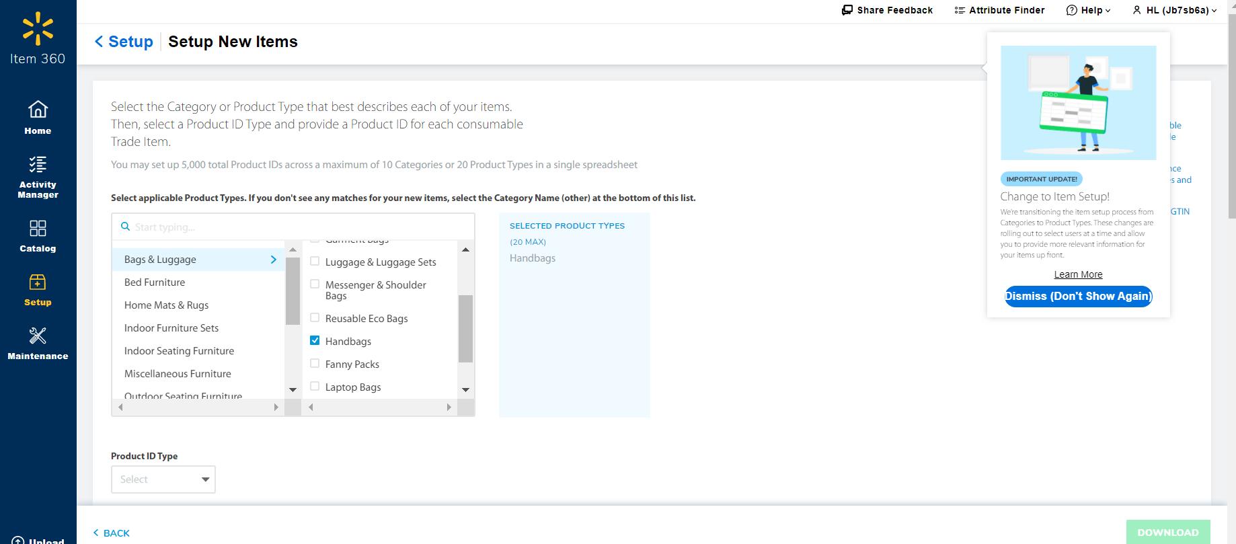Check the Reusable Eco Bags checkbox
This screenshot has width=1236, height=544.
click(315, 317)
